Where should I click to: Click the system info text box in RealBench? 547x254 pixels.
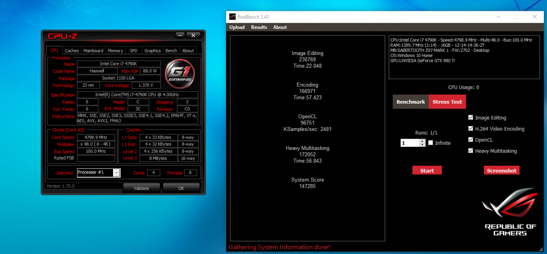464,57
